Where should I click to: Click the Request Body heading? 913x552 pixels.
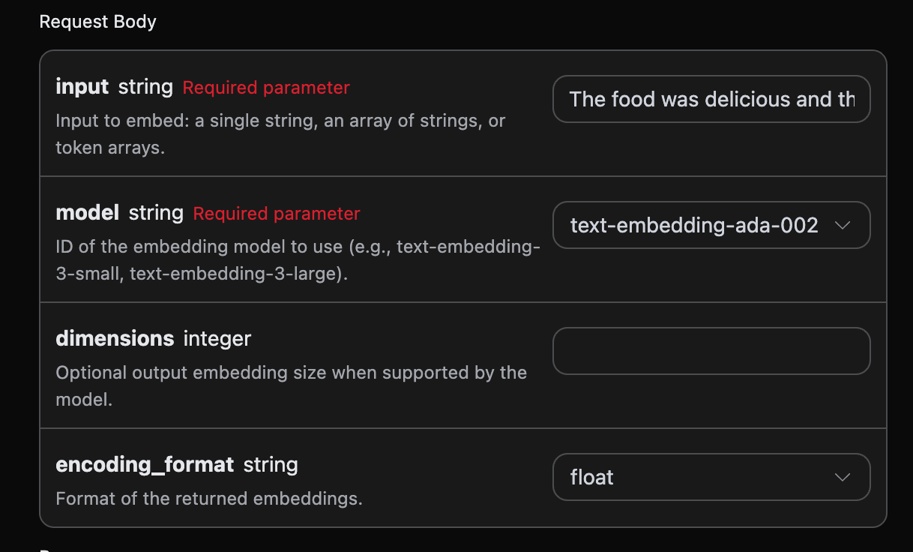97,22
